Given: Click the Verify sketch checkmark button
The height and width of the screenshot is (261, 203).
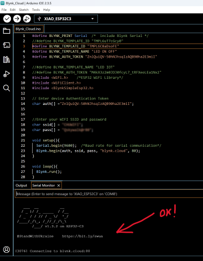Looking at the screenshot, I should [7, 18].
